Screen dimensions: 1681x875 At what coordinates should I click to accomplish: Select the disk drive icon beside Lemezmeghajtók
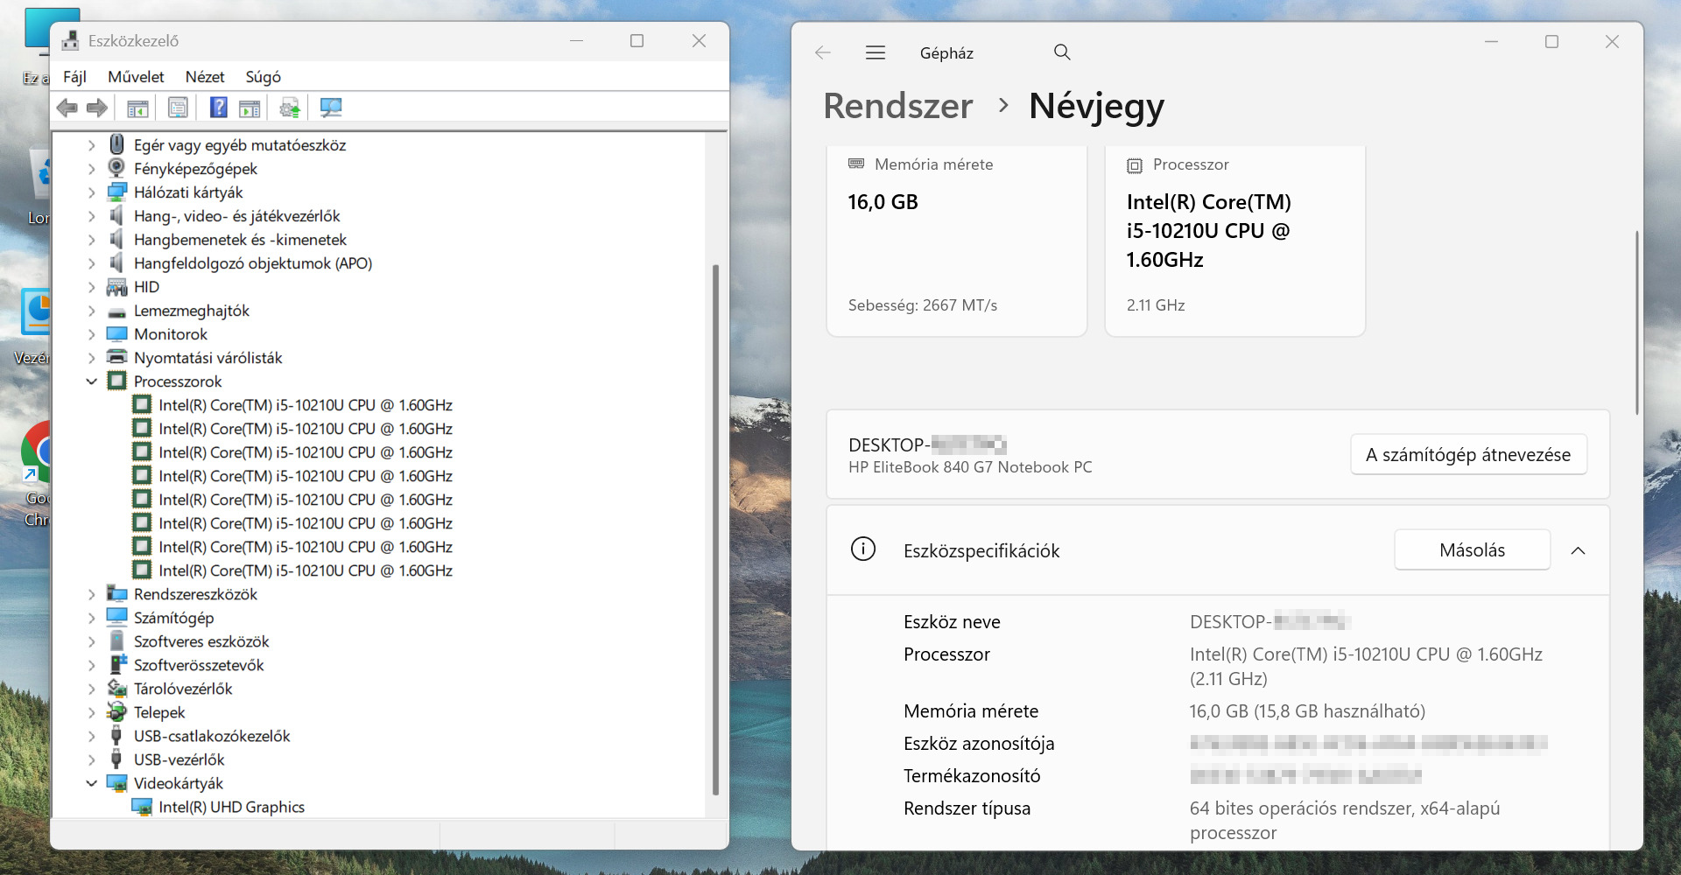[x=116, y=311]
